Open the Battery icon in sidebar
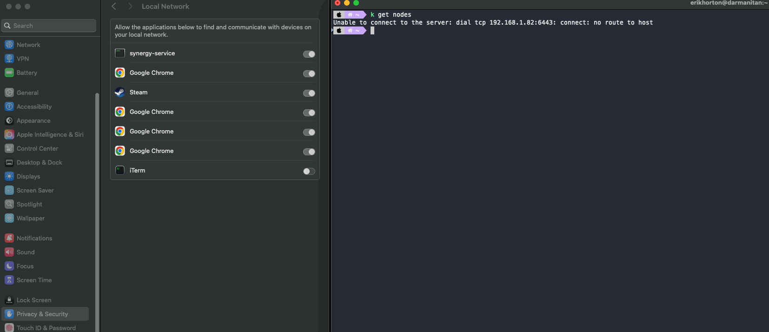The image size is (769, 332). tap(9, 73)
